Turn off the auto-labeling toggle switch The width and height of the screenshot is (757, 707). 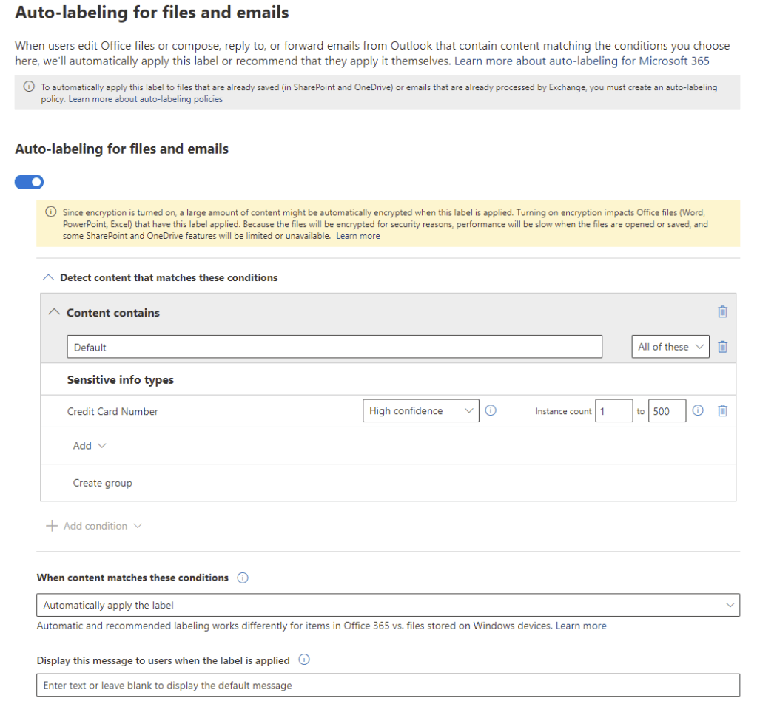pos(30,182)
